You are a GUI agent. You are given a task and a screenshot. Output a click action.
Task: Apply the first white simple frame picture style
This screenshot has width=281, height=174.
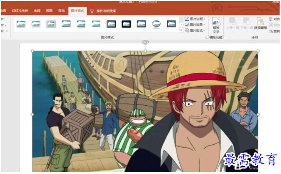click(x=21, y=24)
